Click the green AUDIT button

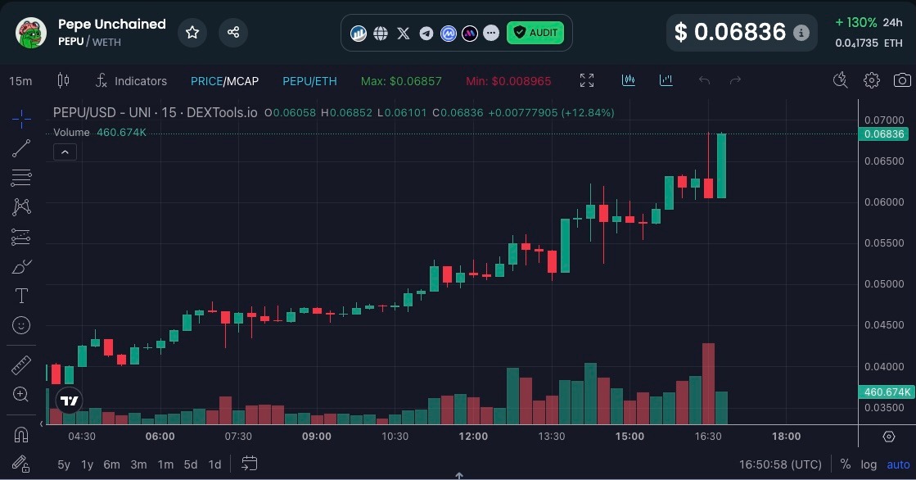pos(535,33)
